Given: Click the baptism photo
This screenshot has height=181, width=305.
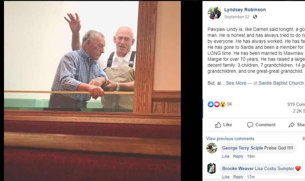Looking at the screenshot, I should 92,91.
